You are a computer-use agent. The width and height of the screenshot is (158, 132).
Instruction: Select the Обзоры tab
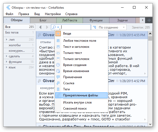click(x=17, y=20)
